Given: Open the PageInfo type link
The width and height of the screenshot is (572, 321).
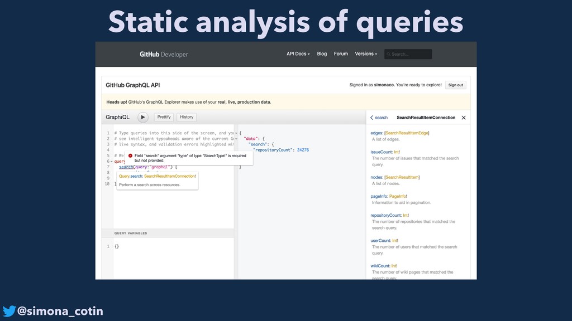Looking at the screenshot, I should [397, 197].
